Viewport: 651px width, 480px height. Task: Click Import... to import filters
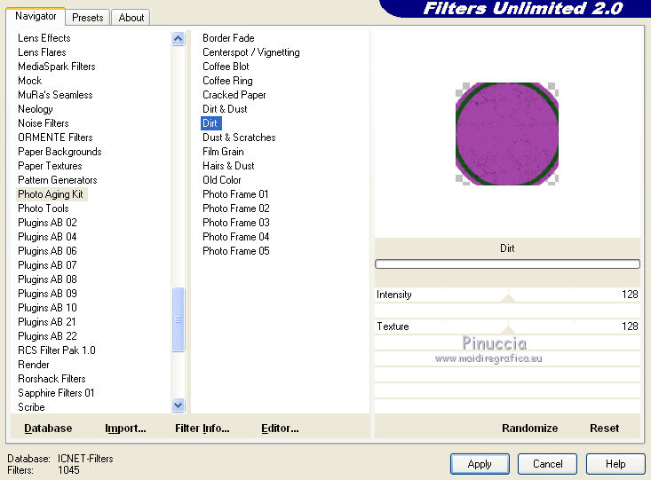pyautogui.click(x=125, y=429)
